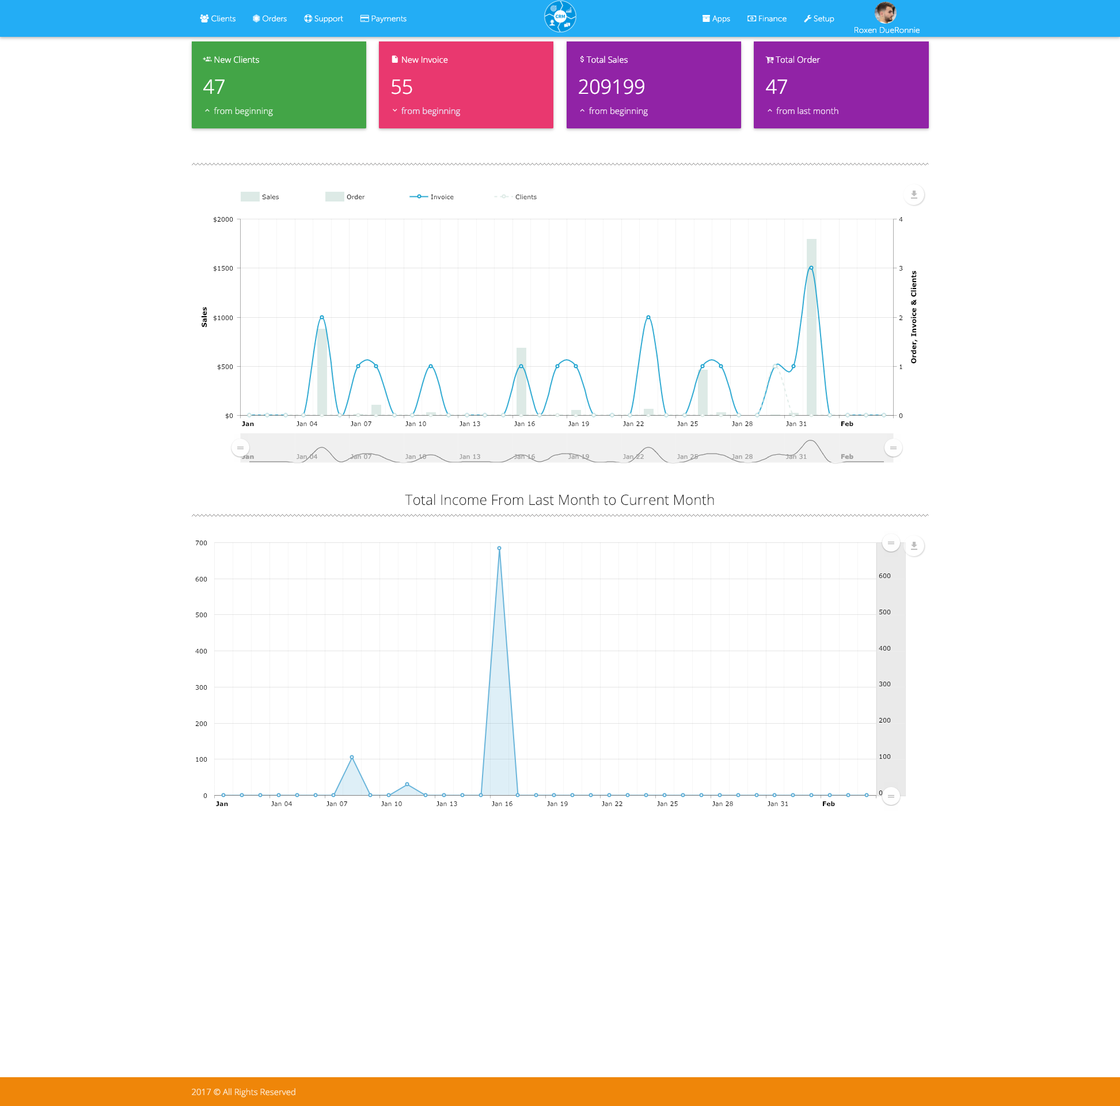This screenshot has height=1106, width=1120.
Task: Show the Clients series in legend
Action: (x=515, y=197)
